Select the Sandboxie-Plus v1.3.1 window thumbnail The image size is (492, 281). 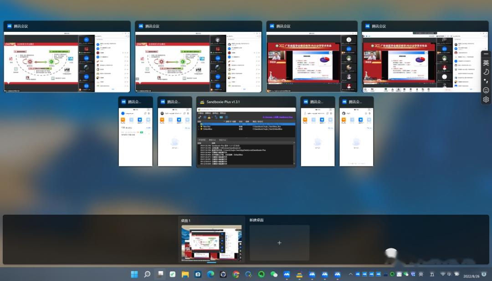coord(246,132)
